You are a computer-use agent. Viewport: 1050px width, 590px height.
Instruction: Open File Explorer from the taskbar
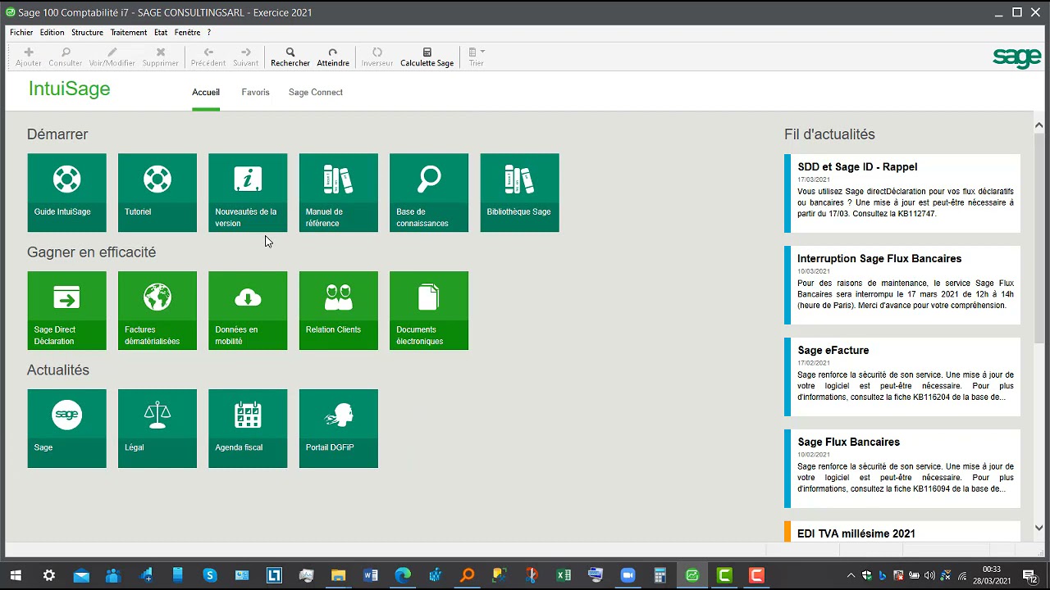coord(338,575)
